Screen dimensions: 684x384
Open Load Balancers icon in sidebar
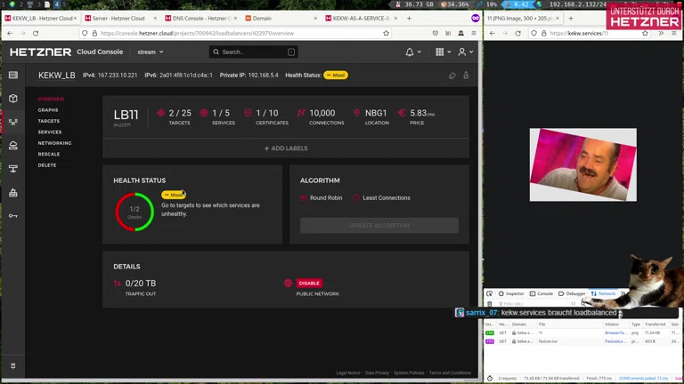click(x=13, y=122)
